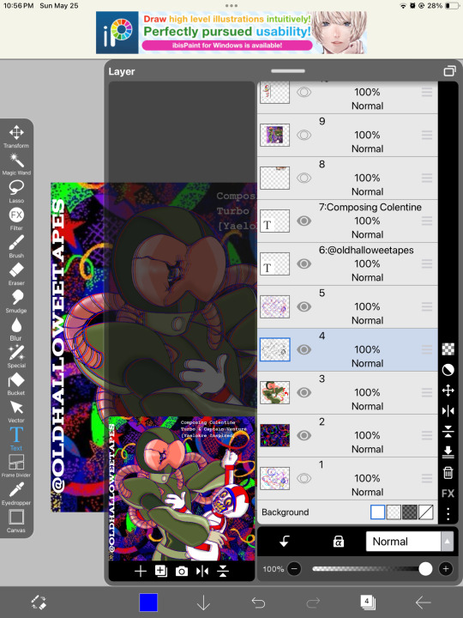
Task: Select the Smudge tool
Action: click(x=16, y=301)
